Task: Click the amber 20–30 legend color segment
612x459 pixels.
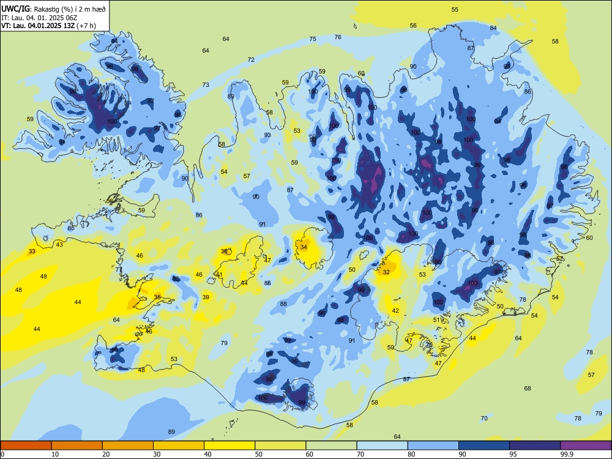Action: click(128, 446)
